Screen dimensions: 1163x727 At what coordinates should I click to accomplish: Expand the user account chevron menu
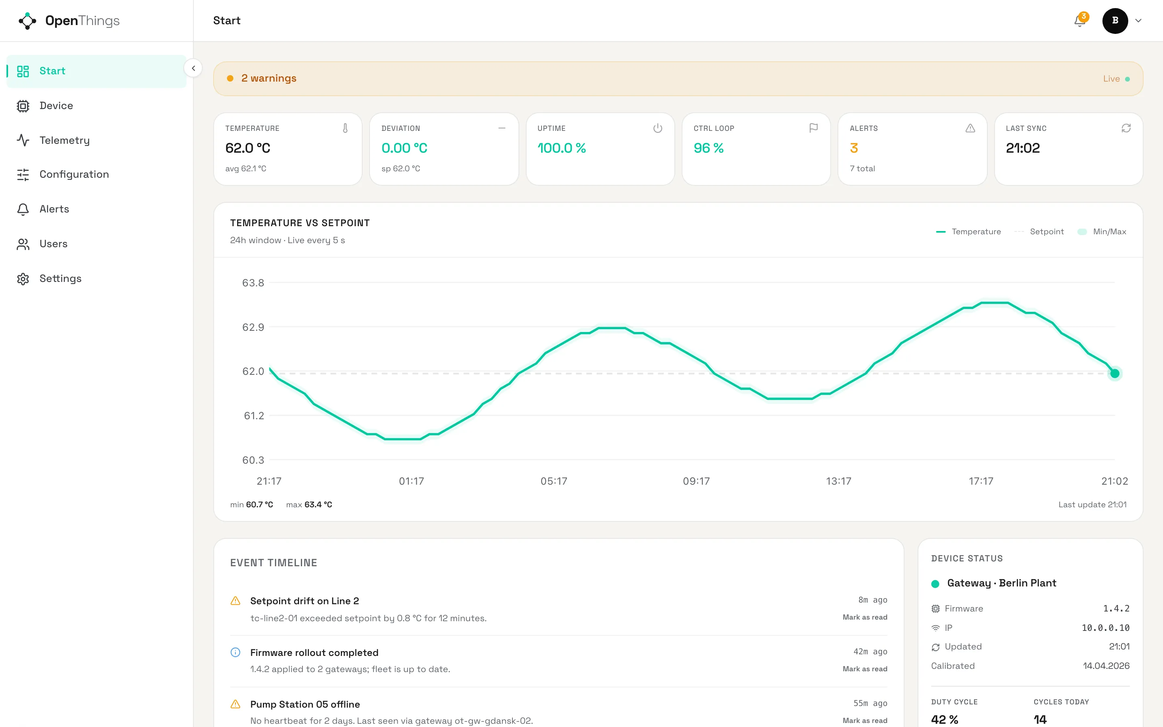[1138, 21]
